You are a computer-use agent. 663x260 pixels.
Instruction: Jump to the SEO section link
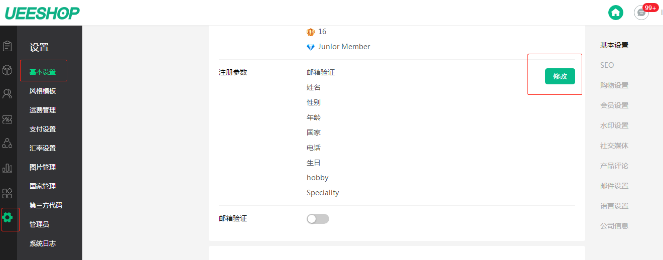pyautogui.click(x=607, y=65)
